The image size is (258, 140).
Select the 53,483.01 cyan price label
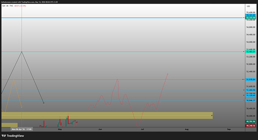pyautogui.click(x=251, y=52)
